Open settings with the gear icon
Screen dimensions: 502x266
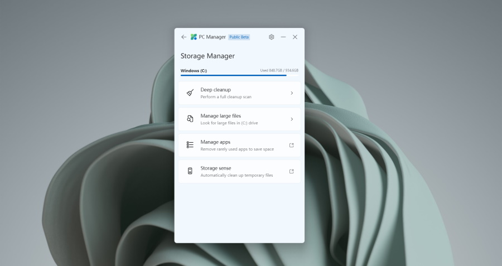click(x=272, y=37)
